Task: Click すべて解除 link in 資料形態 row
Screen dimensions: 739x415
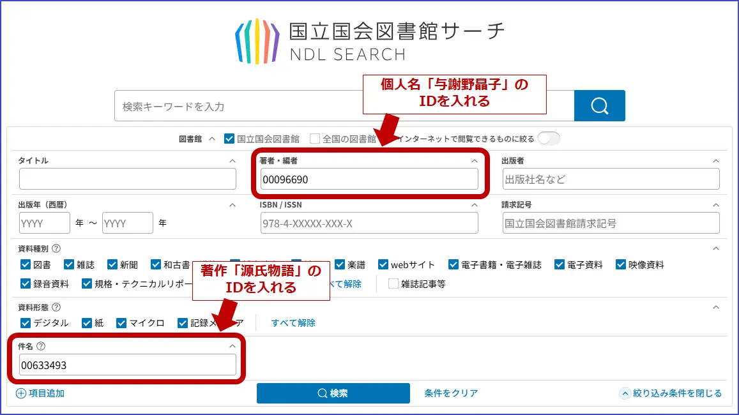Action: coord(293,323)
